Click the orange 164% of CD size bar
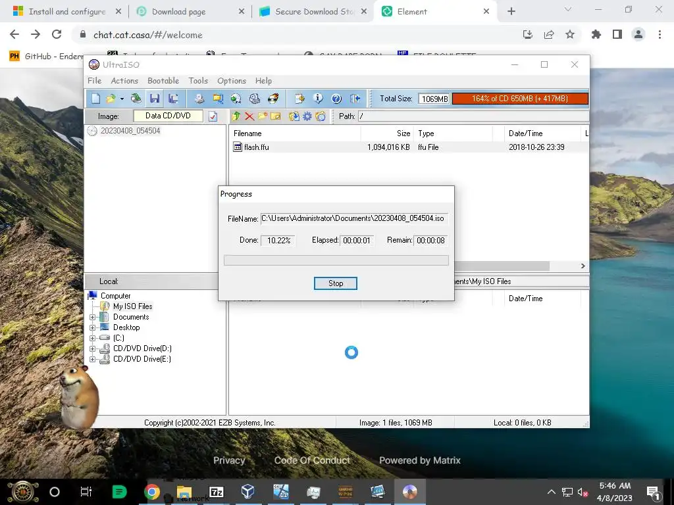Image resolution: width=674 pixels, height=505 pixels. pyautogui.click(x=520, y=99)
